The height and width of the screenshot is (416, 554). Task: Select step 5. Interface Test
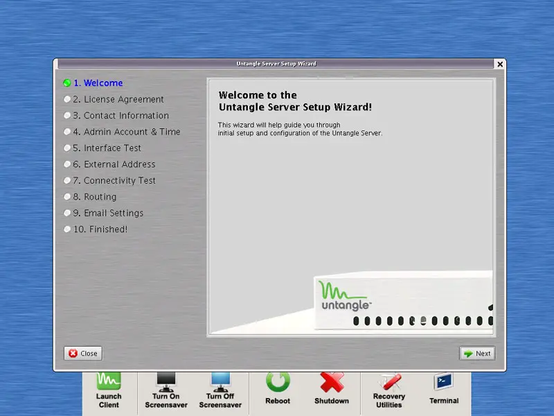102,148
